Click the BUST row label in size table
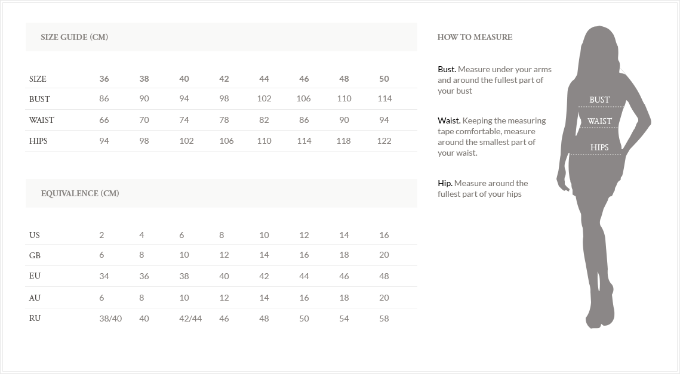Screen dimensions: 680x374 click(39, 99)
